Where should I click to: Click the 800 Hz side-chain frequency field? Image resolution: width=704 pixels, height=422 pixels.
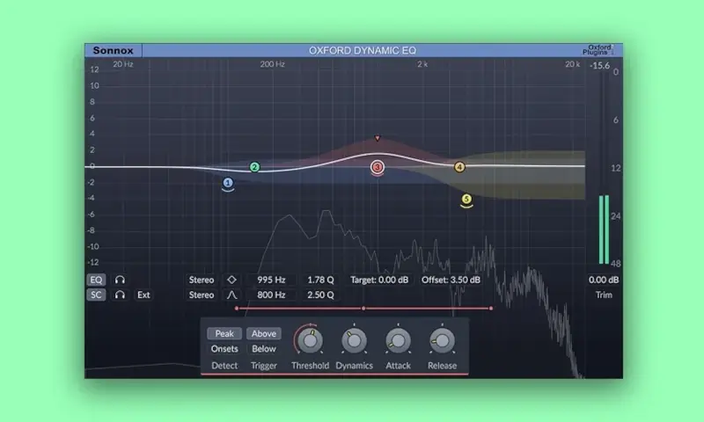click(x=271, y=295)
